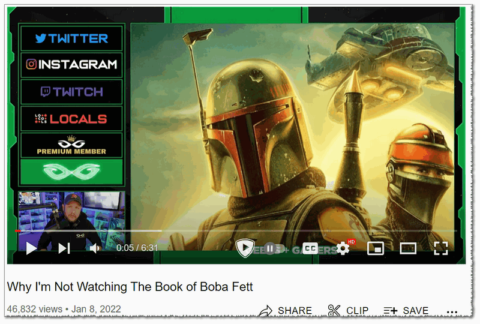Share this video
The height and width of the screenshot is (324, 480).
pos(286,311)
